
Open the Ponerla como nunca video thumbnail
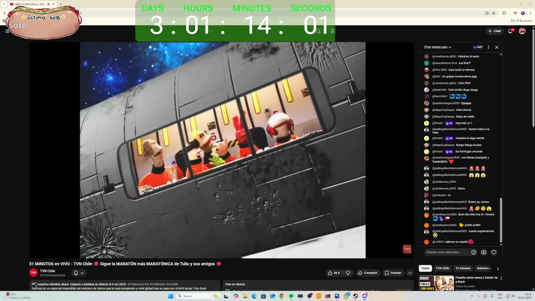click(x=436, y=283)
